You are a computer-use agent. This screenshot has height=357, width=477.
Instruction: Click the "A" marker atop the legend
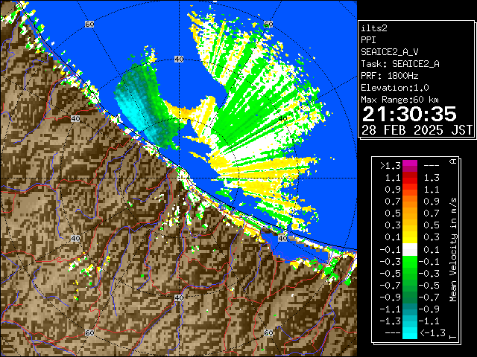pos(453,161)
